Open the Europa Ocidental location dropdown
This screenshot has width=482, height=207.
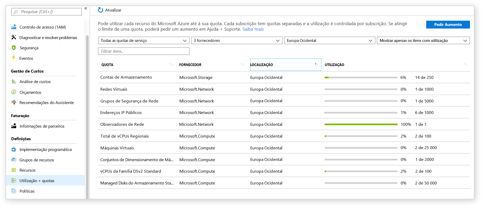(329, 40)
